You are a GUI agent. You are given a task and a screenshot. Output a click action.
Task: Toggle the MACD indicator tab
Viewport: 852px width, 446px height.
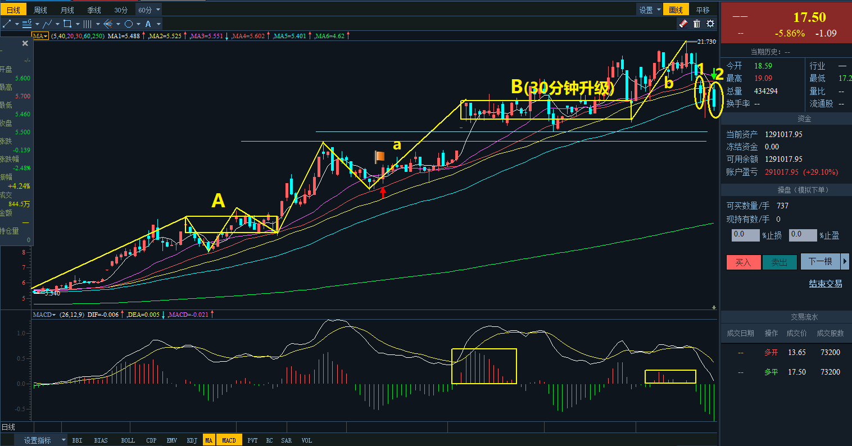(x=229, y=440)
